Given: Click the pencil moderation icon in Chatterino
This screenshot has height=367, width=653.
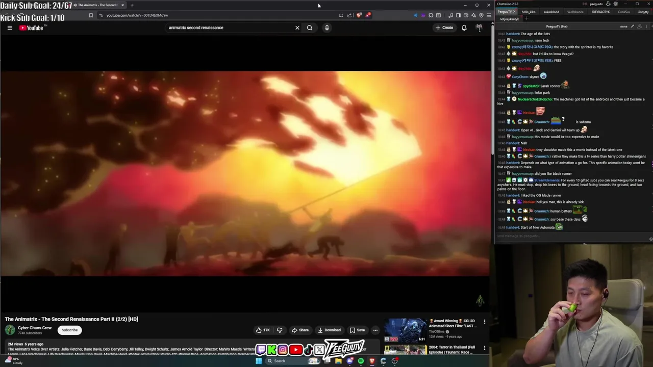Looking at the screenshot, I should click(x=633, y=27).
